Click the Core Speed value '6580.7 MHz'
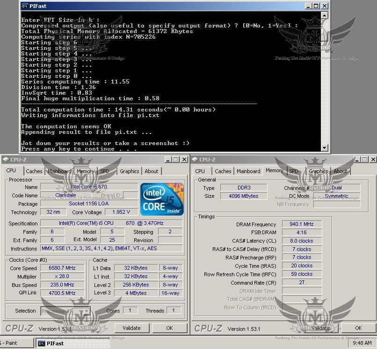This screenshot has height=349, width=377. pyautogui.click(x=62, y=268)
